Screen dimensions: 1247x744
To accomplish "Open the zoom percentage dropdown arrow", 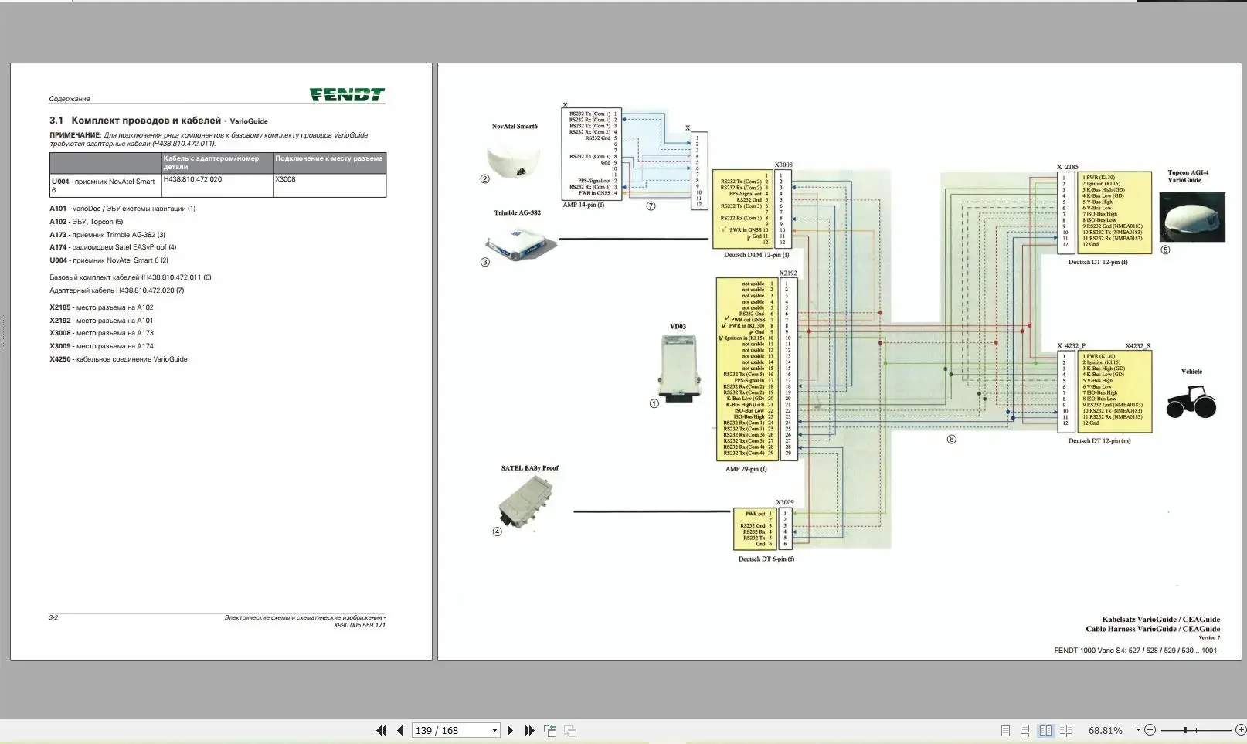I will tap(1137, 730).
